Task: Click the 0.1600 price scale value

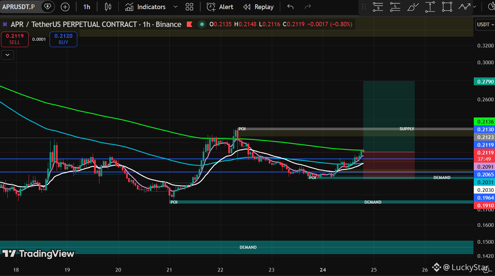Action: [486, 225]
